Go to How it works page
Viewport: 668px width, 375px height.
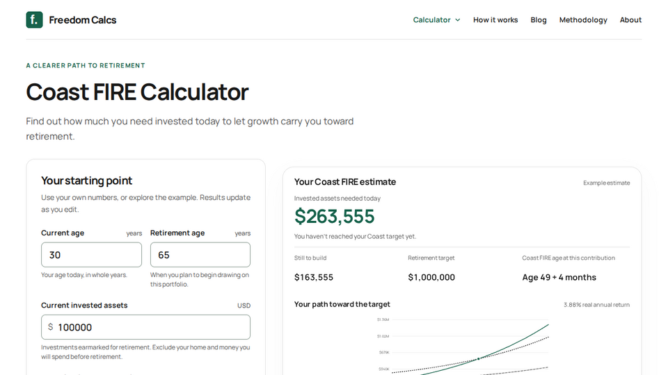[x=495, y=20]
